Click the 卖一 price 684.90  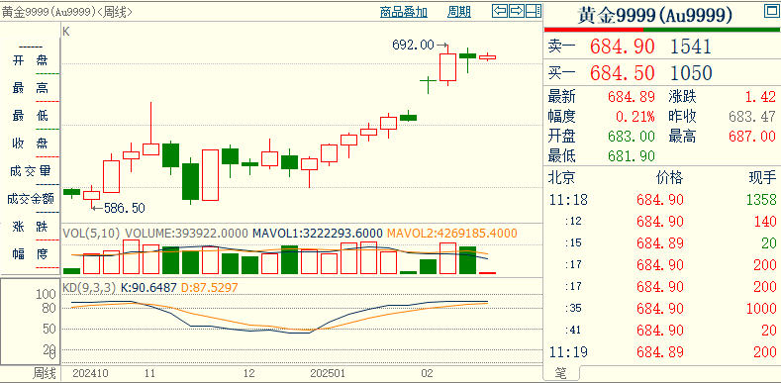pos(622,47)
